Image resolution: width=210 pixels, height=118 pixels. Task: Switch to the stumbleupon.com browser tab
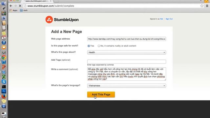[x=36, y=1]
